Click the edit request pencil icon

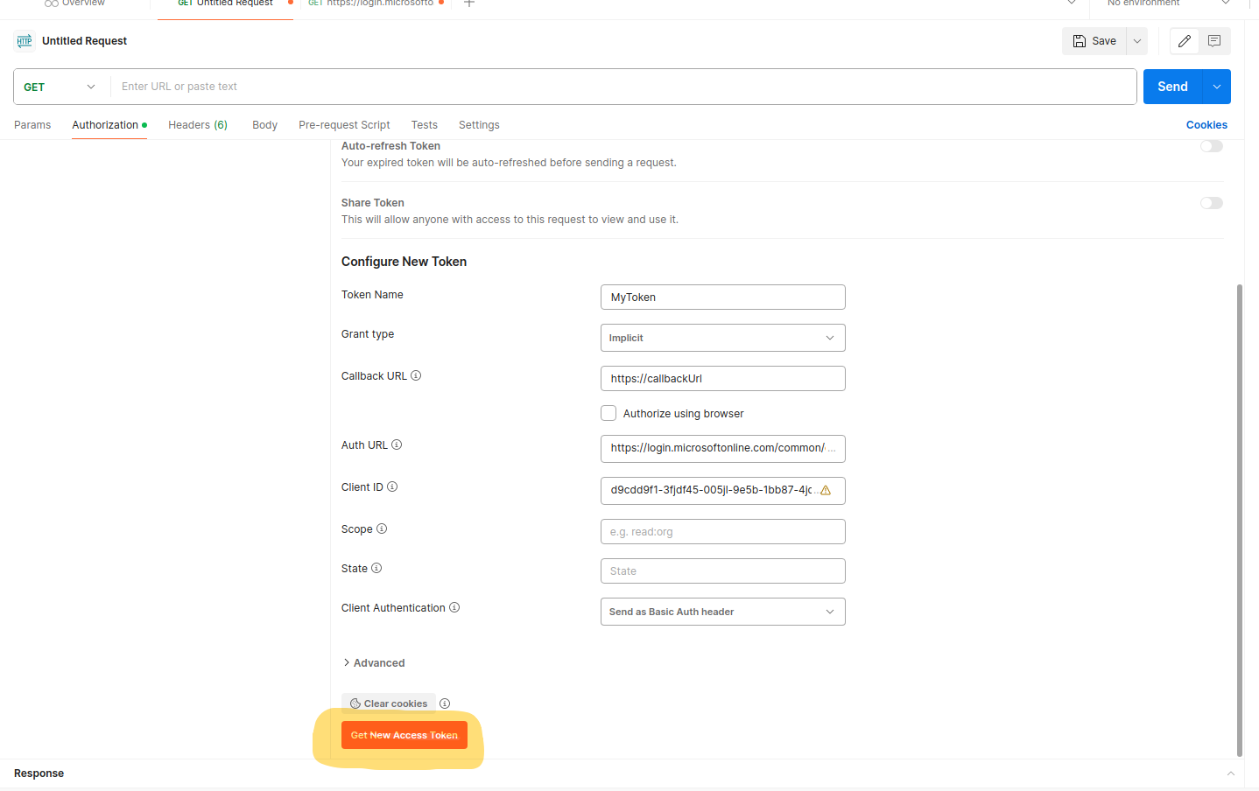(1184, 40)
